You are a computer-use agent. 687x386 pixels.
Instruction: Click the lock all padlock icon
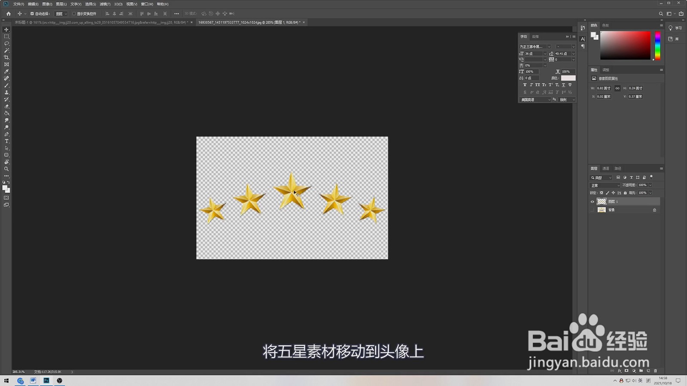(x=625, y=193)
